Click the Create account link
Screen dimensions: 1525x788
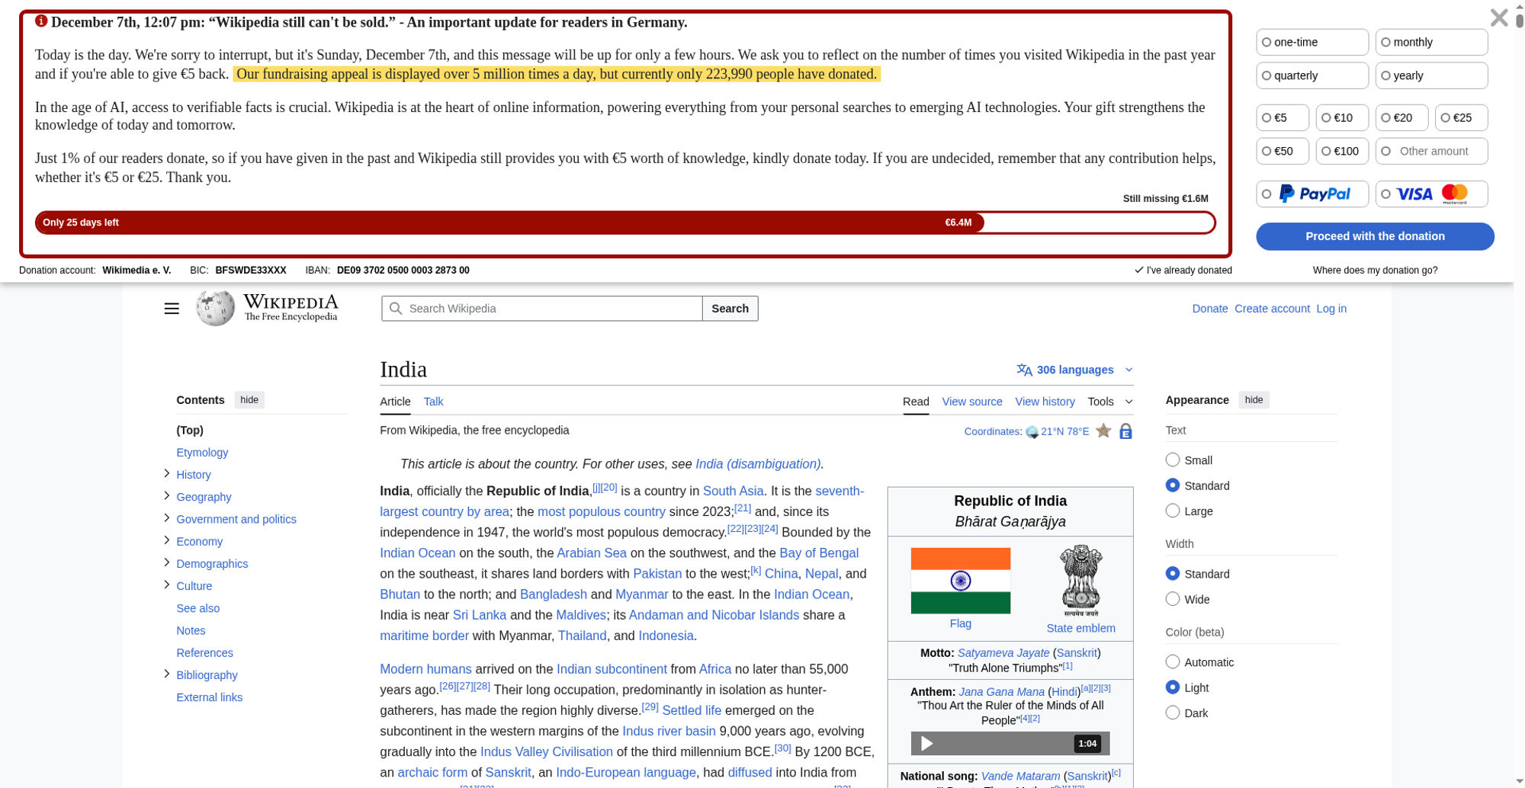point(1272,309)
